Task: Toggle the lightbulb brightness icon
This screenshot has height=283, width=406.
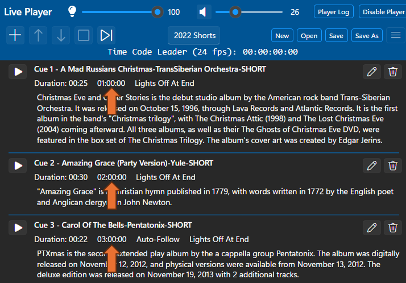Action: [x=72, y=11]
